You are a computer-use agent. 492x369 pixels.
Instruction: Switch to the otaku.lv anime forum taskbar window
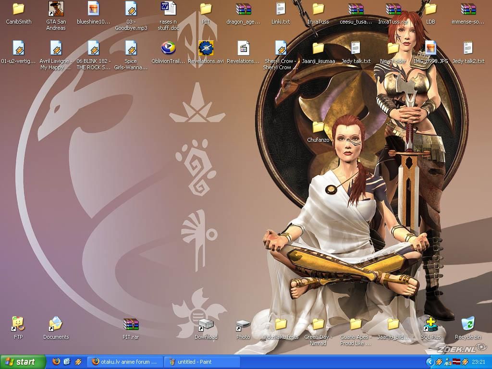click(x=124, y=362)
